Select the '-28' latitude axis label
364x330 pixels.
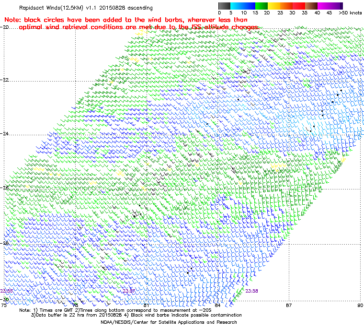4,243
